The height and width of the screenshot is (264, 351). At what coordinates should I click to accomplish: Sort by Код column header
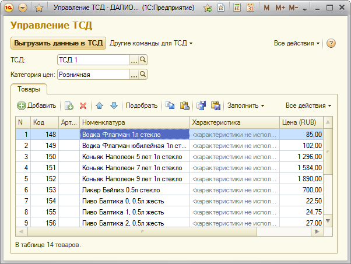click(44, 122)
